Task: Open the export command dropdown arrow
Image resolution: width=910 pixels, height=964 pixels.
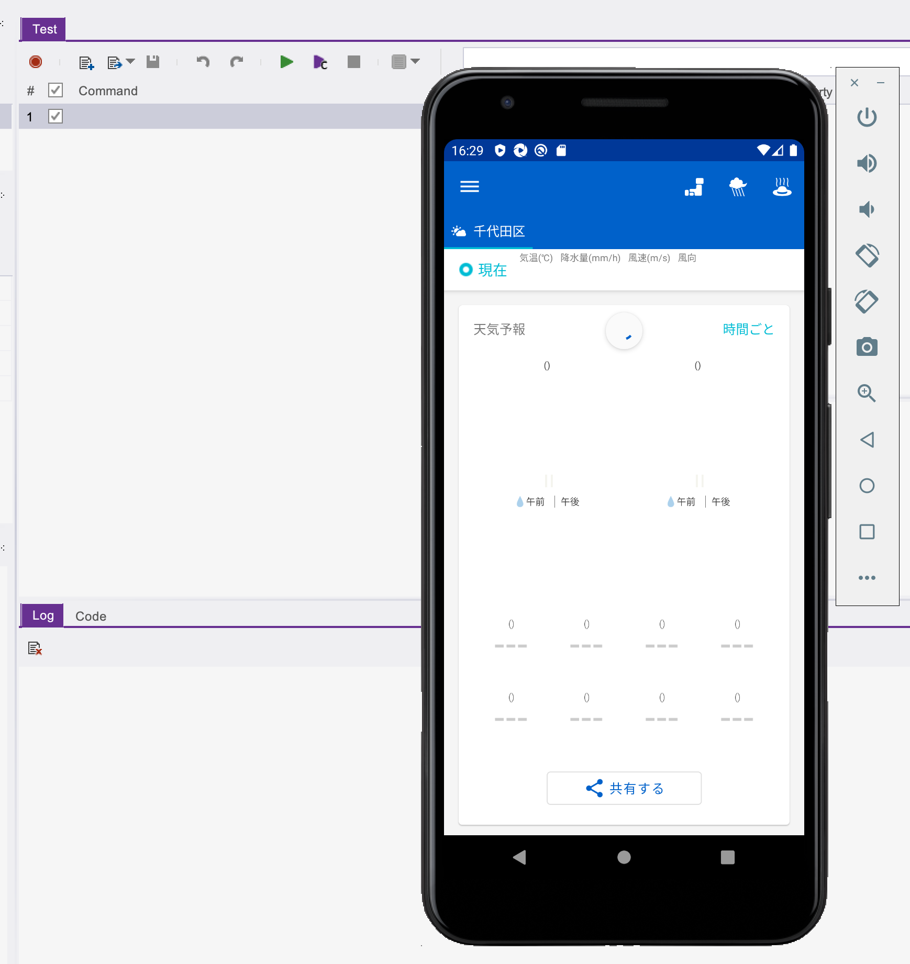Action: [x=131, y=61]
